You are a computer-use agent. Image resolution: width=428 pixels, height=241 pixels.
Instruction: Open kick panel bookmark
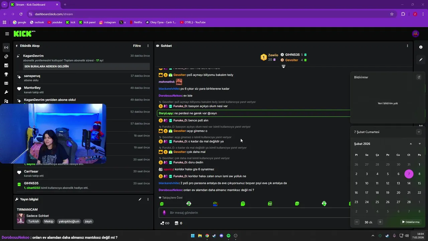coord(87,22)
